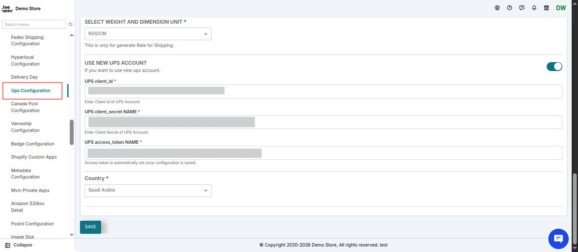This screenshot has width=578, height=252.
Task: Refresh the menu with reload icon
Action: (71, 25)
